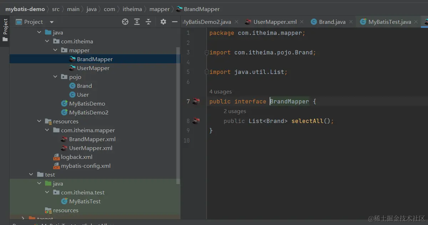Hide the Project panel with minus icon
428x225 pixels.
175,22
